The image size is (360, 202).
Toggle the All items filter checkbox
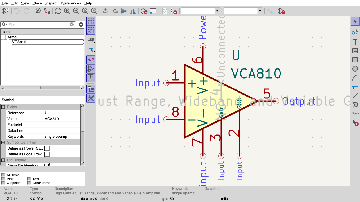click(3, 175)
